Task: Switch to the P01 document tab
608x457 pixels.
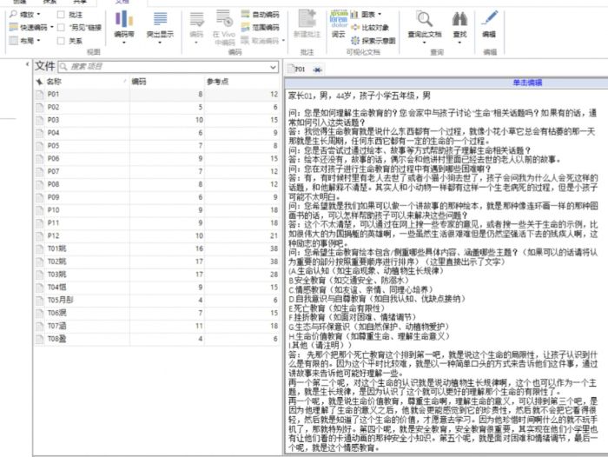Action: click(300, 69)
